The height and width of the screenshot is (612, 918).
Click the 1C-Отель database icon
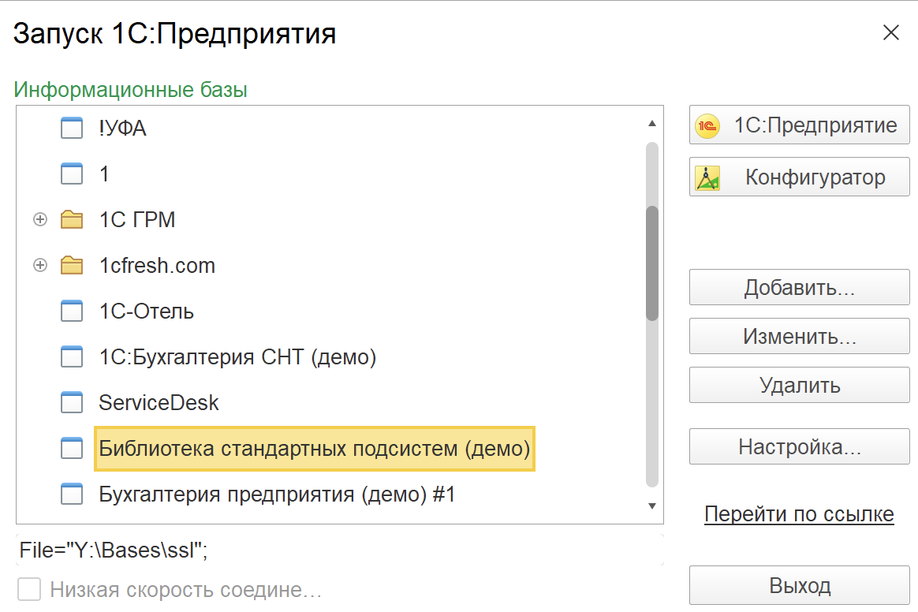pyautogui.click(x=72, y=312)
